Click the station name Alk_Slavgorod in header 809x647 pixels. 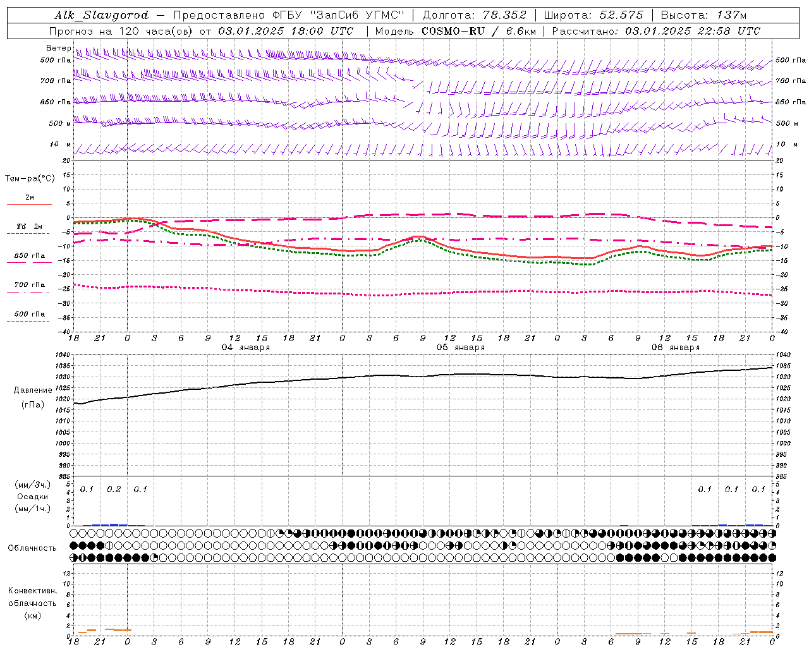pyautogui.click(x=102, y=15)
